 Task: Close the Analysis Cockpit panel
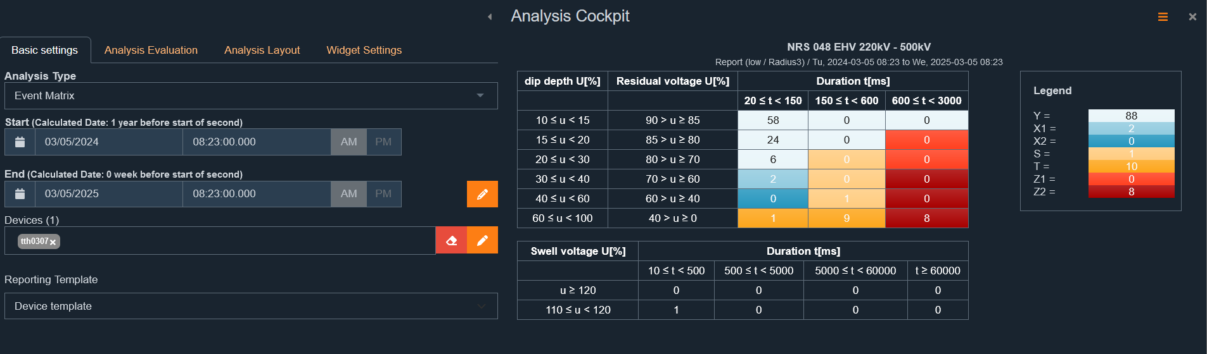coord(1192,17)
